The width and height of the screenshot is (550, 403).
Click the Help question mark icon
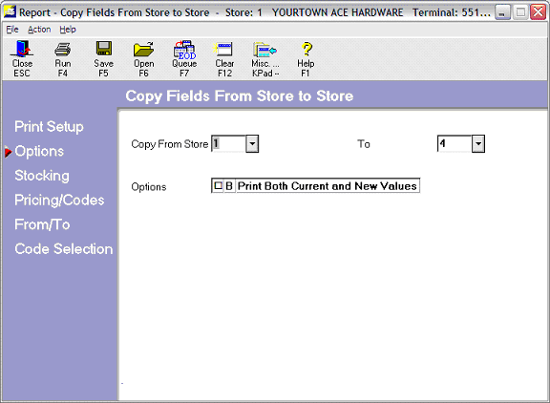[306, 58]
